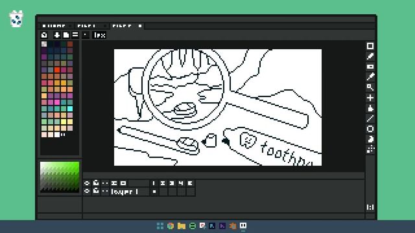
Task: Select the spray jumble tool
Action: click(x=370, y=150)
